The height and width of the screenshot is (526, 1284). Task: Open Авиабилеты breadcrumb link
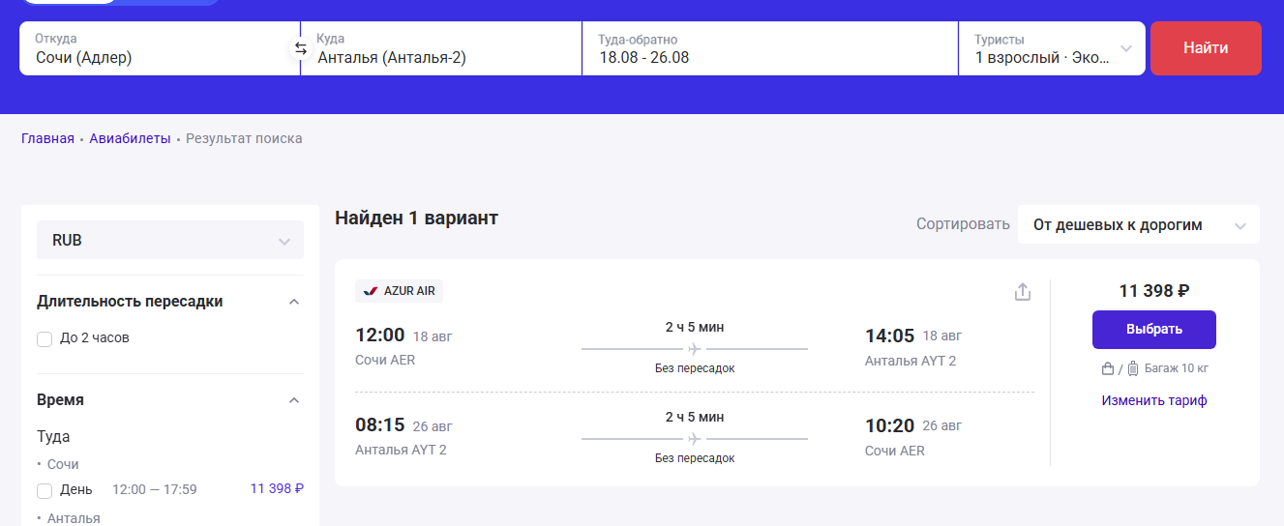130,138
